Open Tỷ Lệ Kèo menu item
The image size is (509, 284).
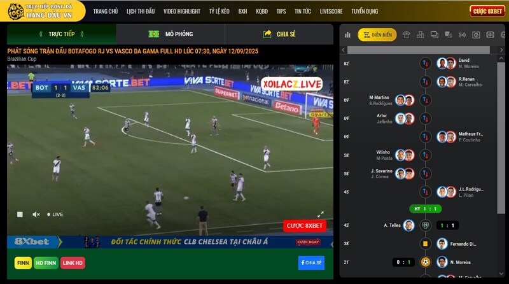coord(219,11)
